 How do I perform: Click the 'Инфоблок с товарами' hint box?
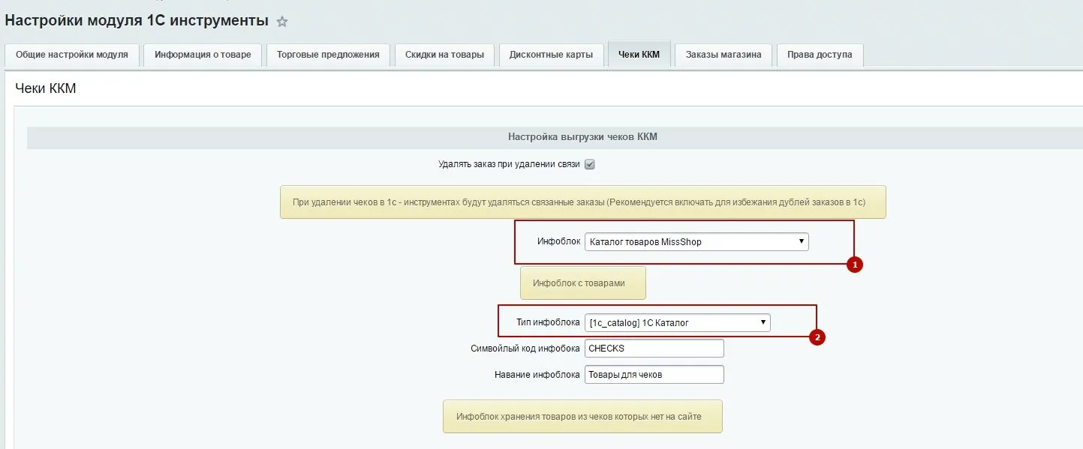tap(582, 283)
